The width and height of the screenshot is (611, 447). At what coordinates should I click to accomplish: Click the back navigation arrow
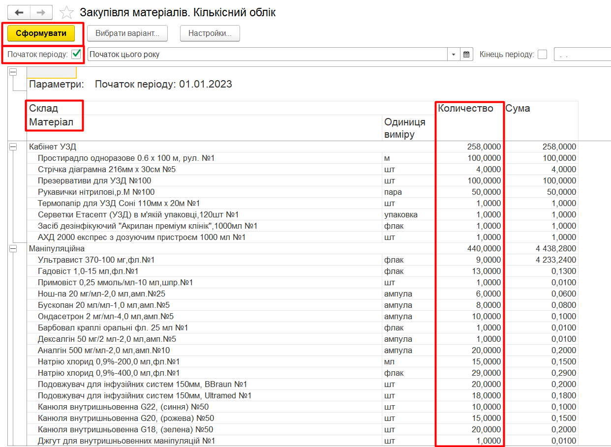click(20, 12)
